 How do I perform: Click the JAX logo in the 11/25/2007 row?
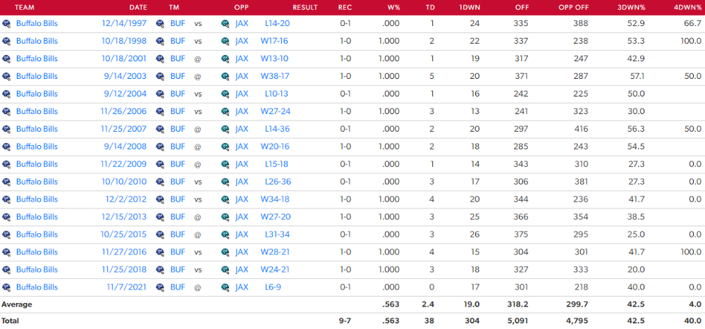pos(226,129)
